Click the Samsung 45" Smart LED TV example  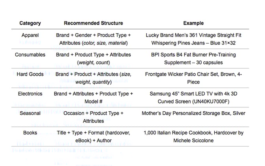point(193,97)
